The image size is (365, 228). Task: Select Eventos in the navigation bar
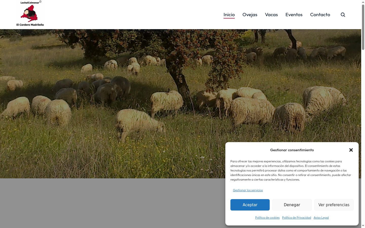coord(294,15)
